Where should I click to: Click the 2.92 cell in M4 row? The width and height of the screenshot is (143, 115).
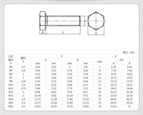click(38, 67)
